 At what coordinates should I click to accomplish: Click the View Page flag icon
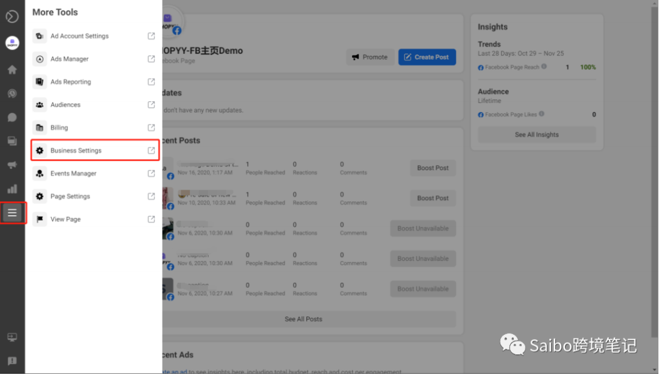[x=40, y=219]
